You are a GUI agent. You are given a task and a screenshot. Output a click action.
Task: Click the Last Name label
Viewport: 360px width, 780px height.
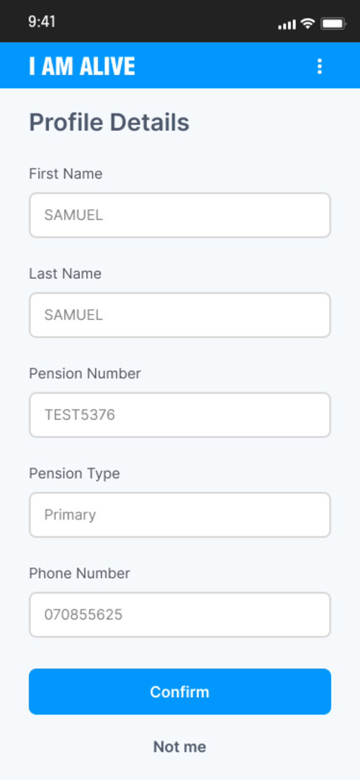coord(65,274)
